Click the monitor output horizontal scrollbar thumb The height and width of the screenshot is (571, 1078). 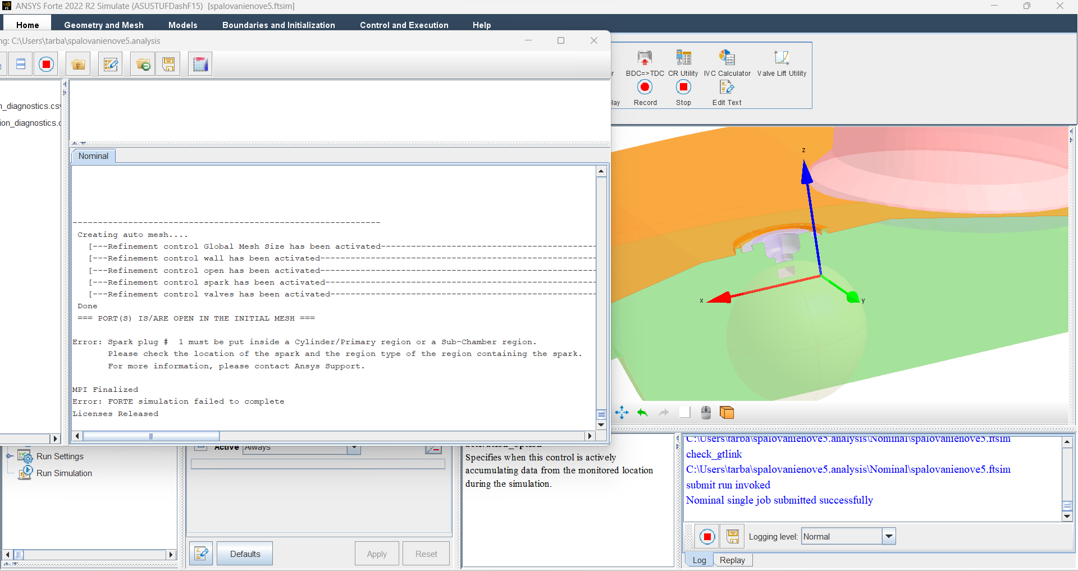click(x=151, y=436)
